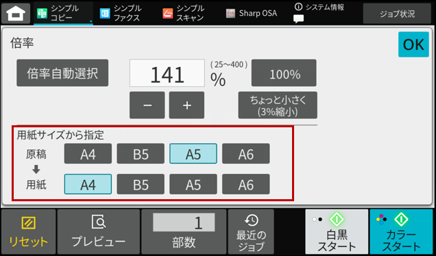
Task: Select A4 as the 原稿 original size
Action: point(88,153)
